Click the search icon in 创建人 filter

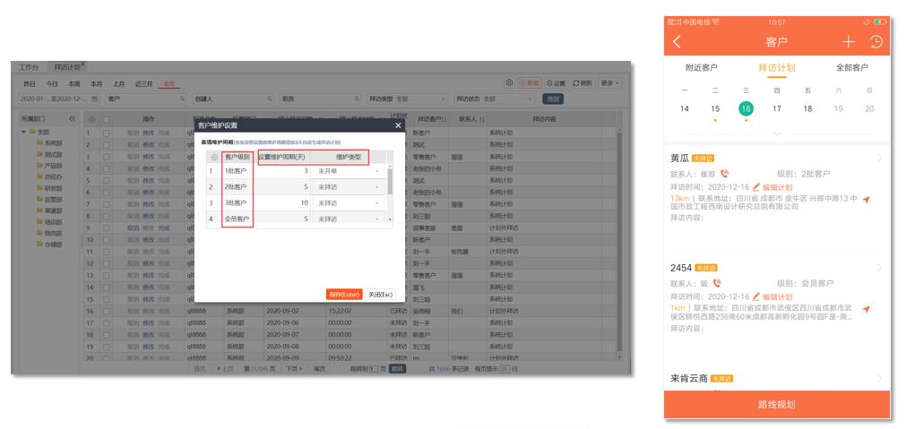click(x=270, y=99)
